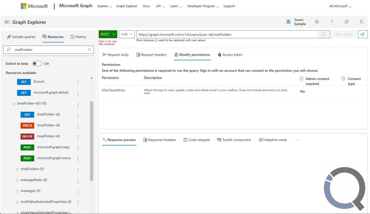Show more response tabs via ellipsis

[x=297, y=140]
